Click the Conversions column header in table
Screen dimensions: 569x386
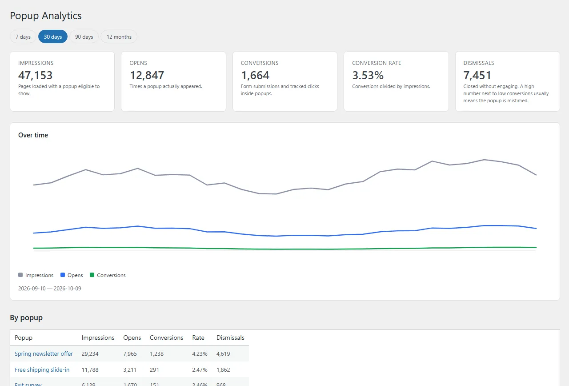167,338
